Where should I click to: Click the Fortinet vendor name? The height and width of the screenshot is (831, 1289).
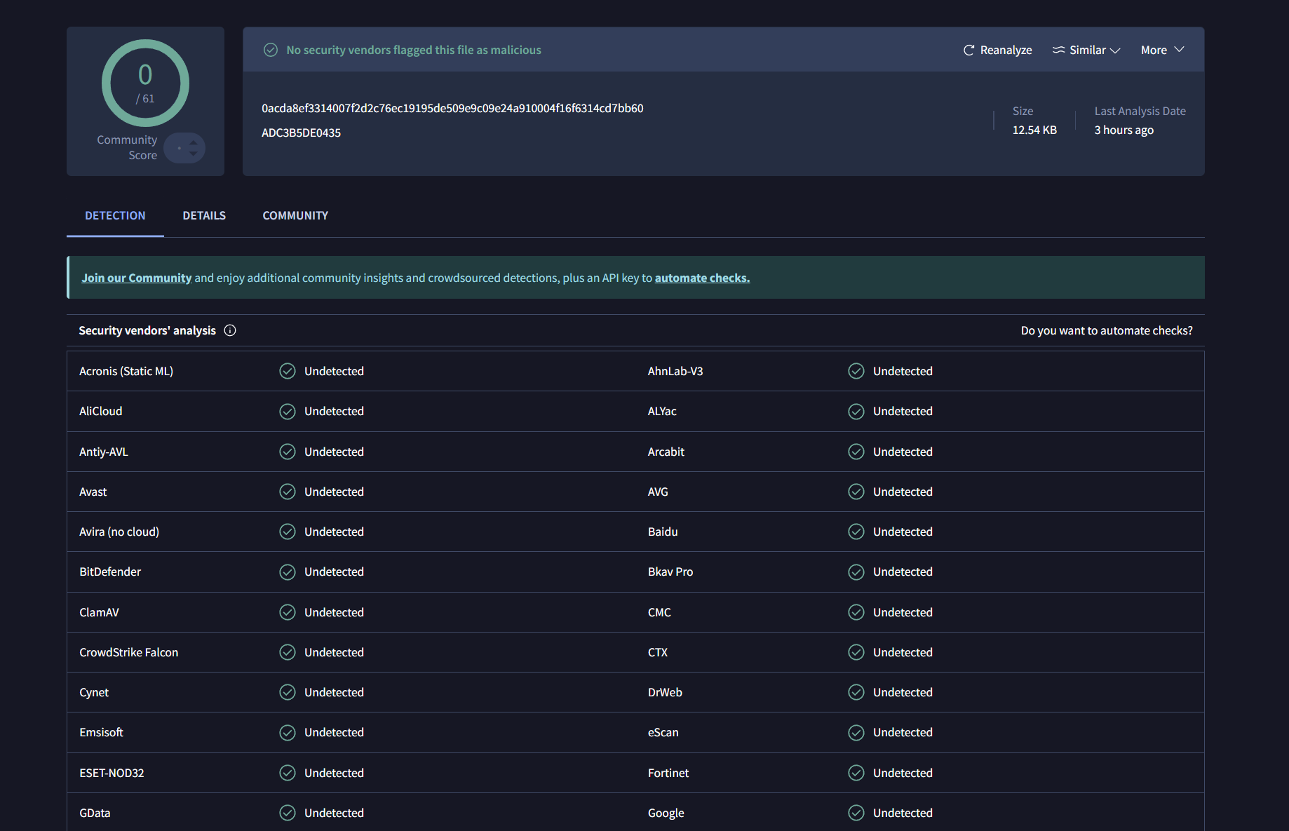coord(668,773)
